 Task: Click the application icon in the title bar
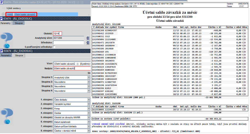click(x=2, y=2)
